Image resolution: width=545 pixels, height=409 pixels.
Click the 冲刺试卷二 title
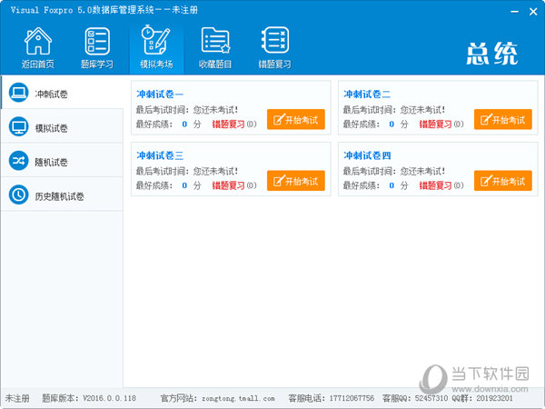pos(367,95)
